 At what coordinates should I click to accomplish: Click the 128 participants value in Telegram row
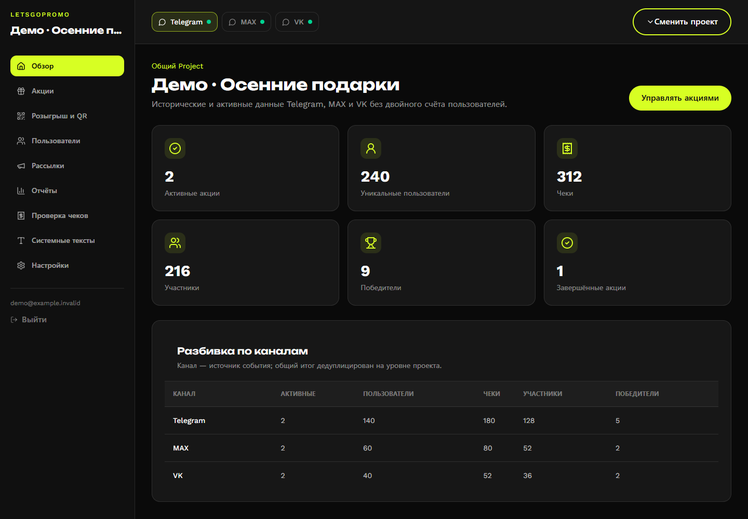click(x=529, y=420)
